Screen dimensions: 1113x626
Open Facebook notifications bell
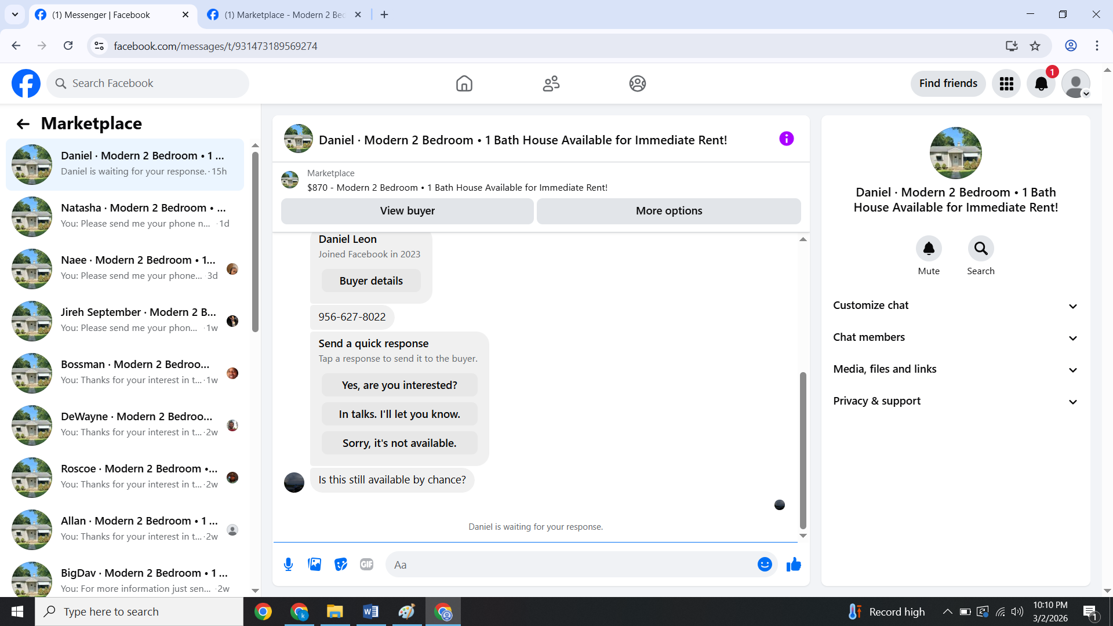tap(1041, 83)
